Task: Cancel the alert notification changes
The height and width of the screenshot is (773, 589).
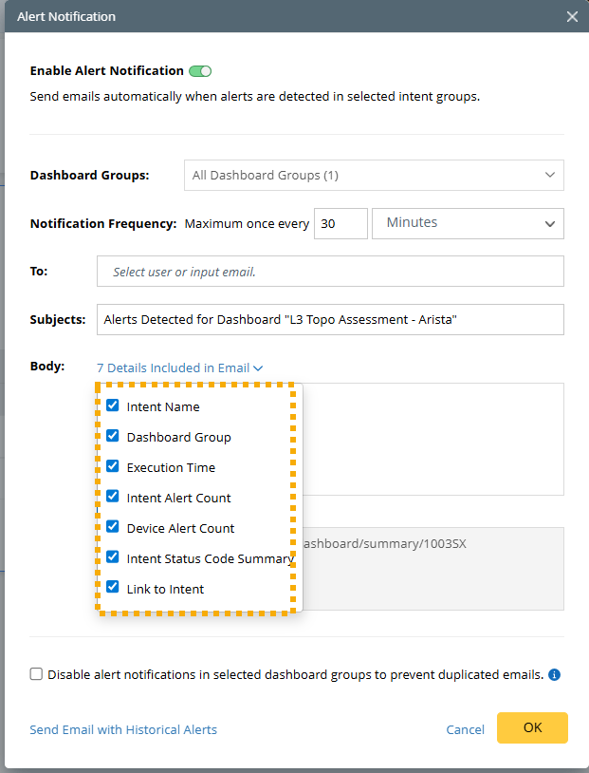Action: [x=465, y=728]
